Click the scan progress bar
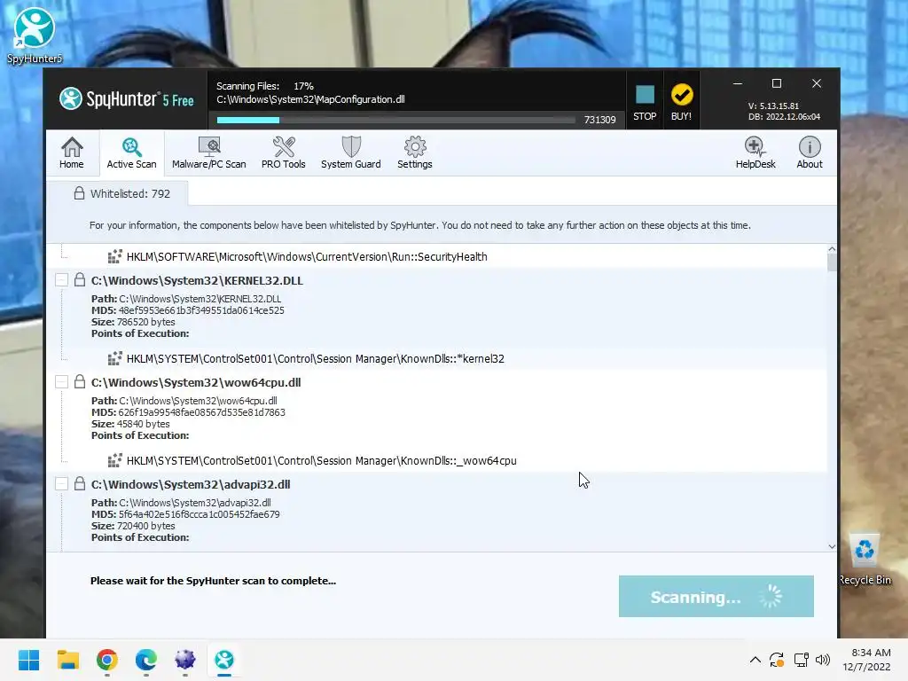Viewport: 908px width, 681px height. click(396, 120)
